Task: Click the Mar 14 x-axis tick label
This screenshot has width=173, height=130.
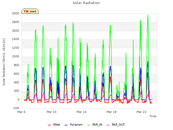Action: click(x=81, y=112)
